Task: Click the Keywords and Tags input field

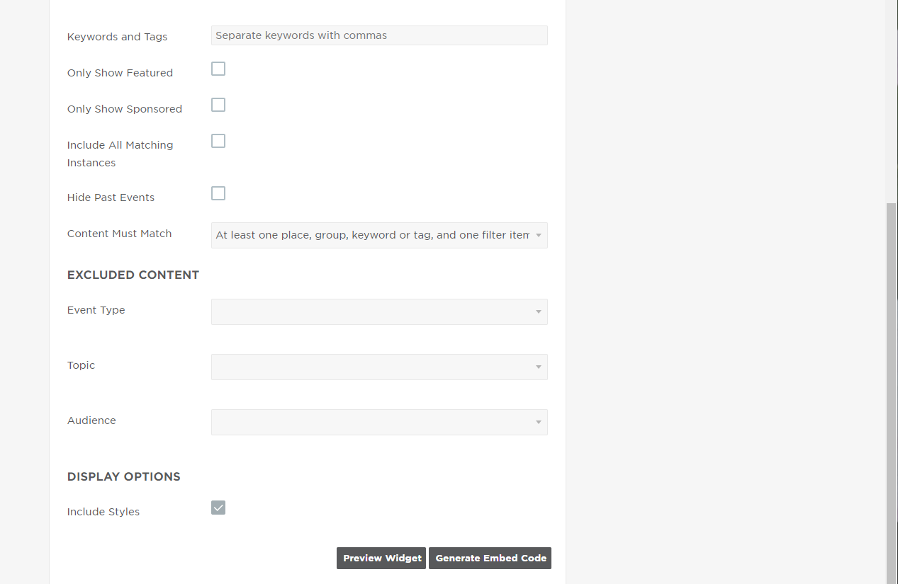Action: (x=379, y=35)
